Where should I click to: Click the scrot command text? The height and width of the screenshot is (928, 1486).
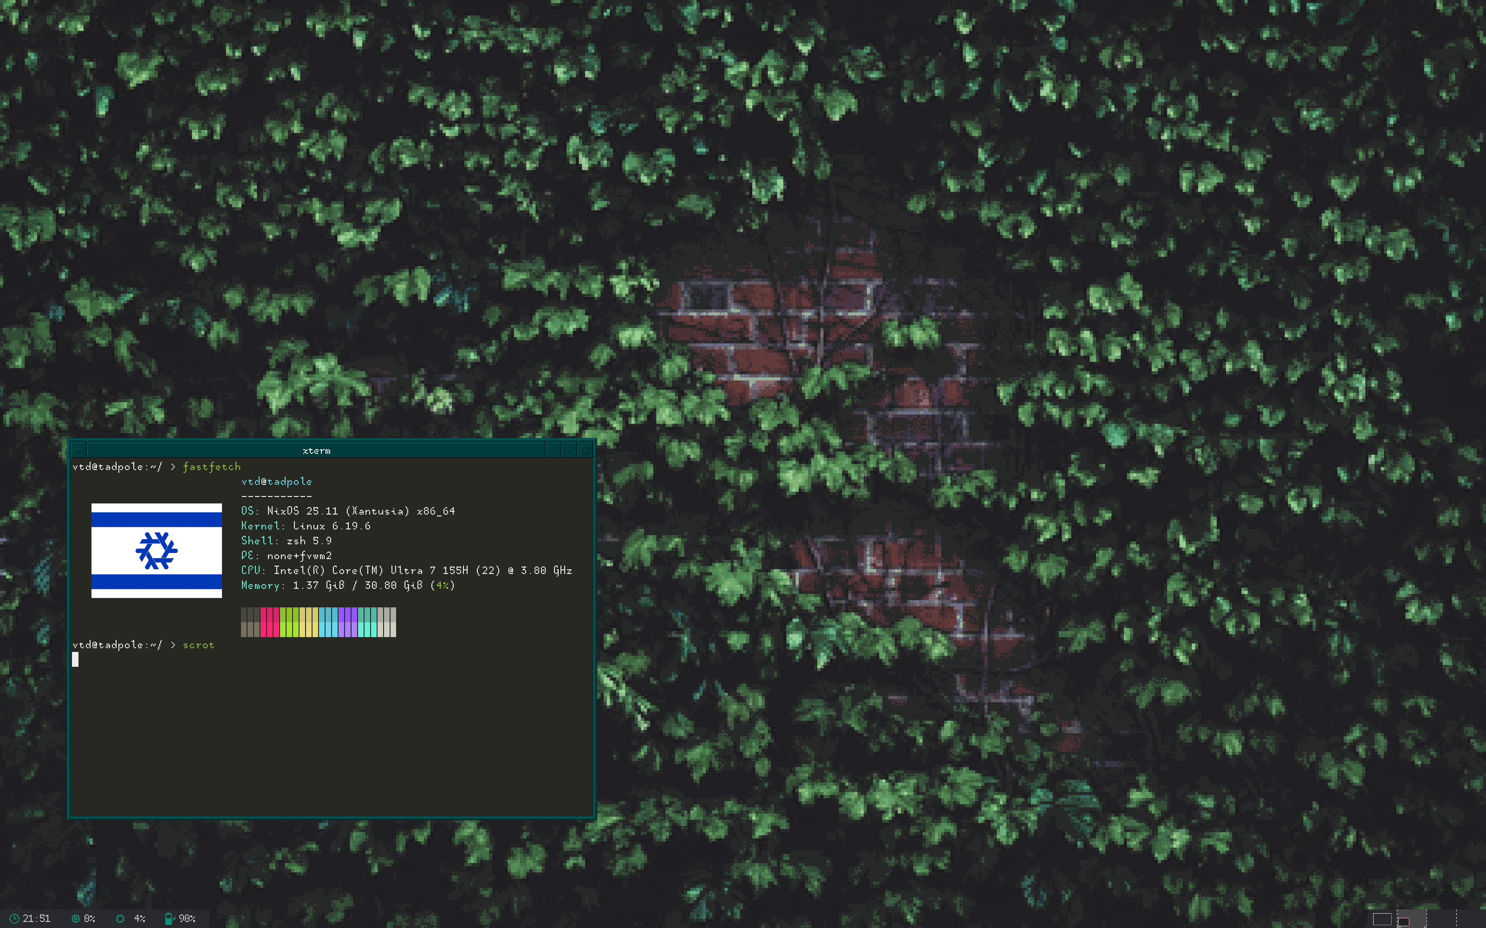(x=198, y=645)
